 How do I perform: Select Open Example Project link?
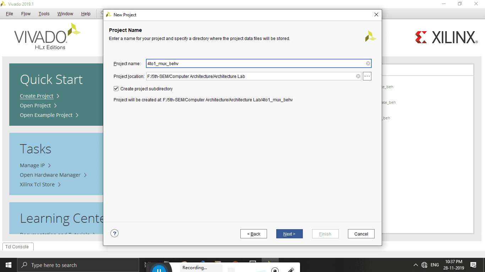tap(46, 115)
